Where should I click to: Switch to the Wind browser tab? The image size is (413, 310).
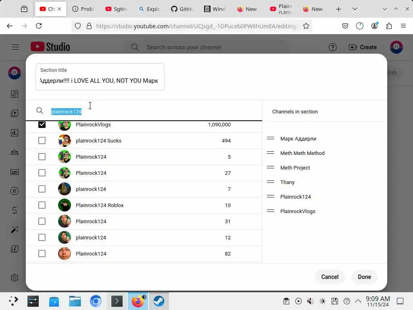pyautogui.click(x=215, y=9)
